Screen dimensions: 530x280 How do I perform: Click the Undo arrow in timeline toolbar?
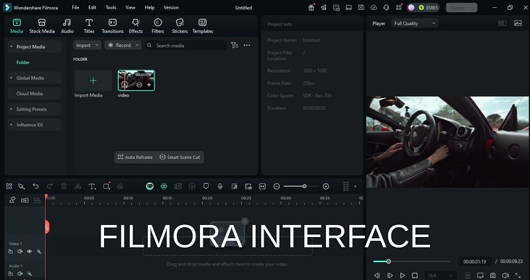[36, 186]
